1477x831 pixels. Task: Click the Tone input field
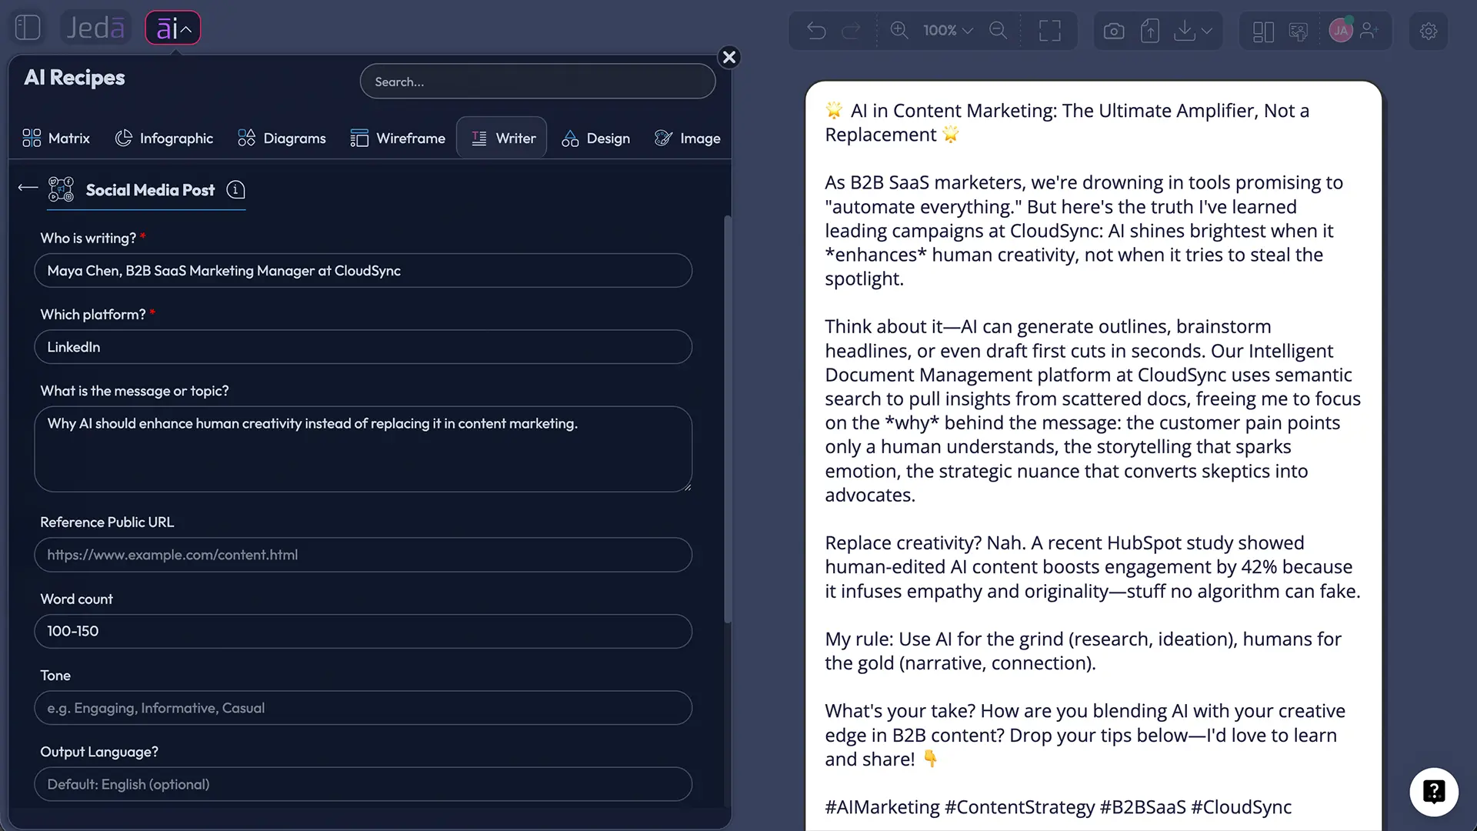coord(363,708)
